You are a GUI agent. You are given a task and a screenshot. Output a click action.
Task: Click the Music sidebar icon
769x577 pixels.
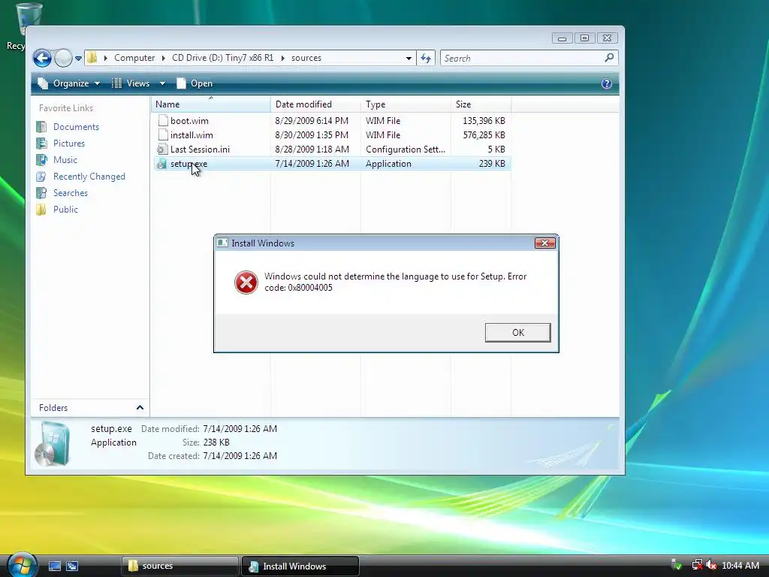tap(41, 160)
